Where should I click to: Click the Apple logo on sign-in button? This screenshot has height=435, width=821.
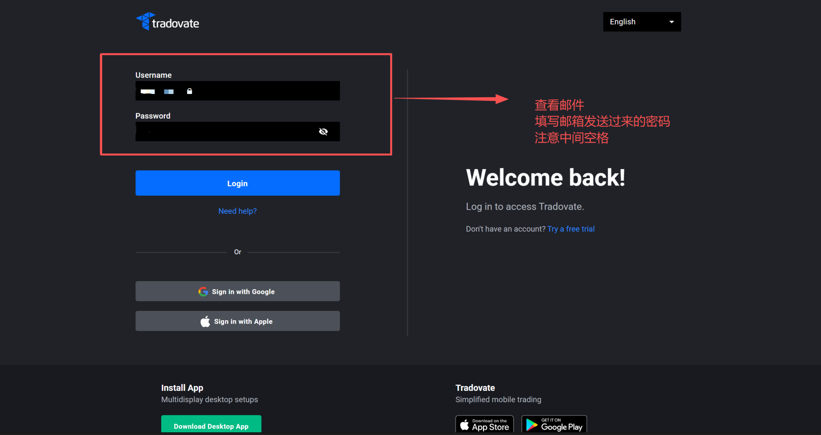point(205,322)
